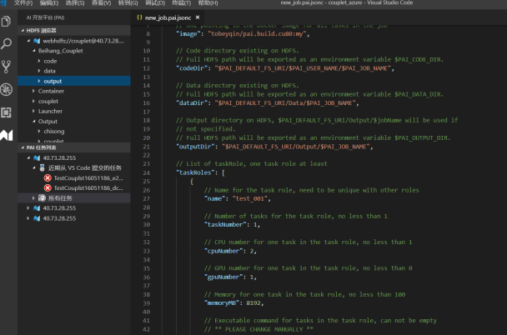This screenshot has width=507, height=335.
Task: Collapse the HDFS 浏览器 section header
Action: click(74, 30)
